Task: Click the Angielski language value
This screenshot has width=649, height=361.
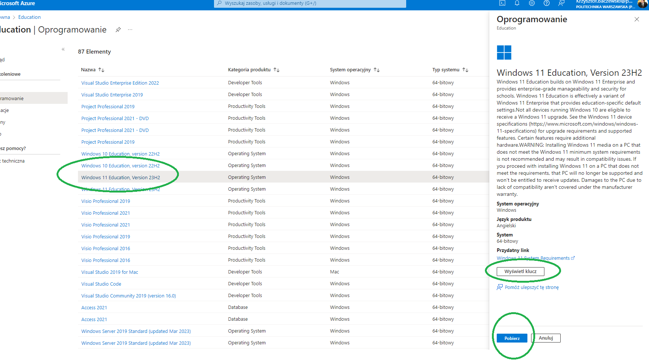Action: (506, 225)
